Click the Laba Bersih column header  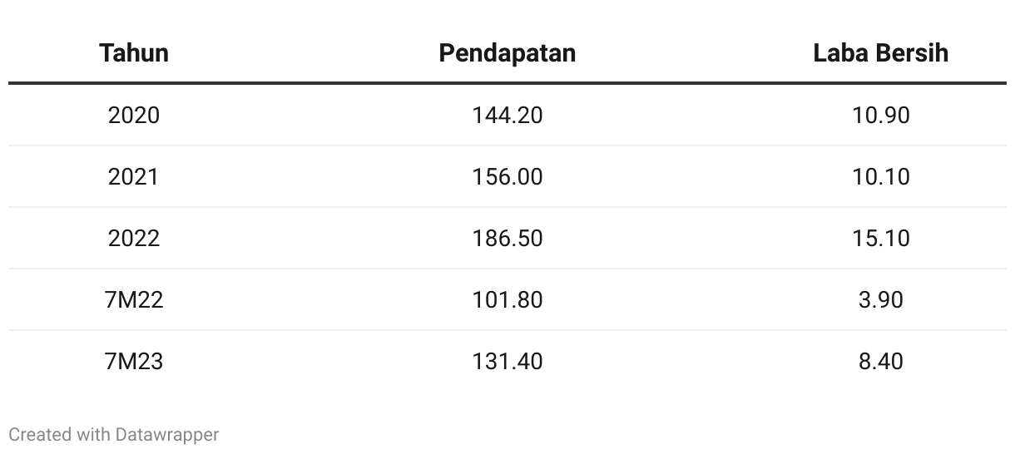[x=881, y=53]
